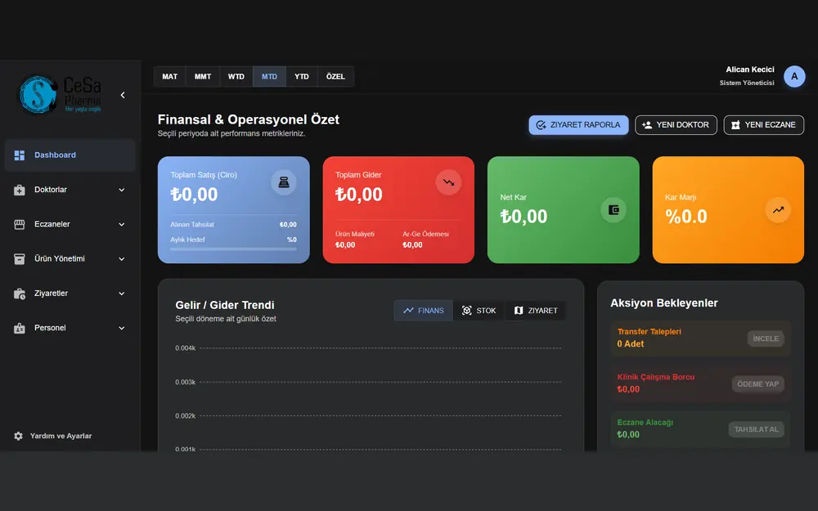Click the YENI DOKTOR button
This screenshot has width=818, height=511.
[676, 125]
